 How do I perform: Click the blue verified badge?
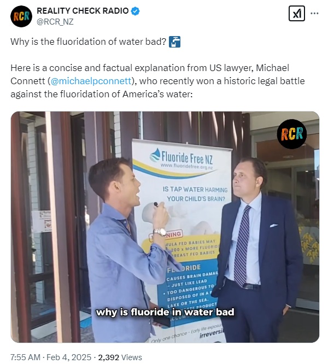136,11
